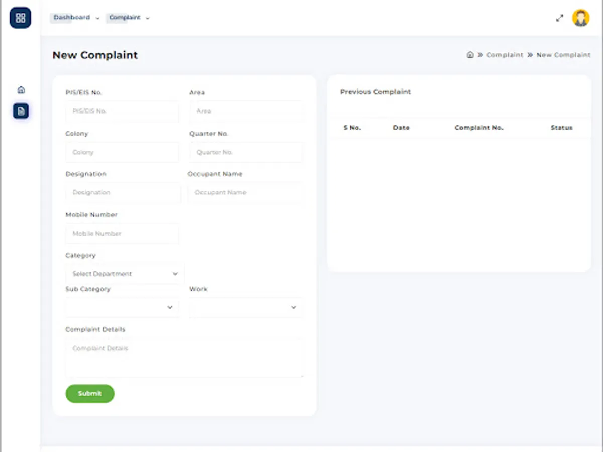Screen dimensions: 603x452
Task: Click the Mobile Number input field
Action: (x=122, y=234)
